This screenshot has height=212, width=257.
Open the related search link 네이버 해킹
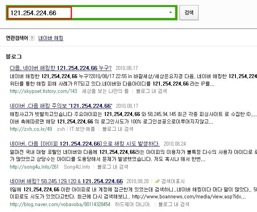(x=51, y=38)
